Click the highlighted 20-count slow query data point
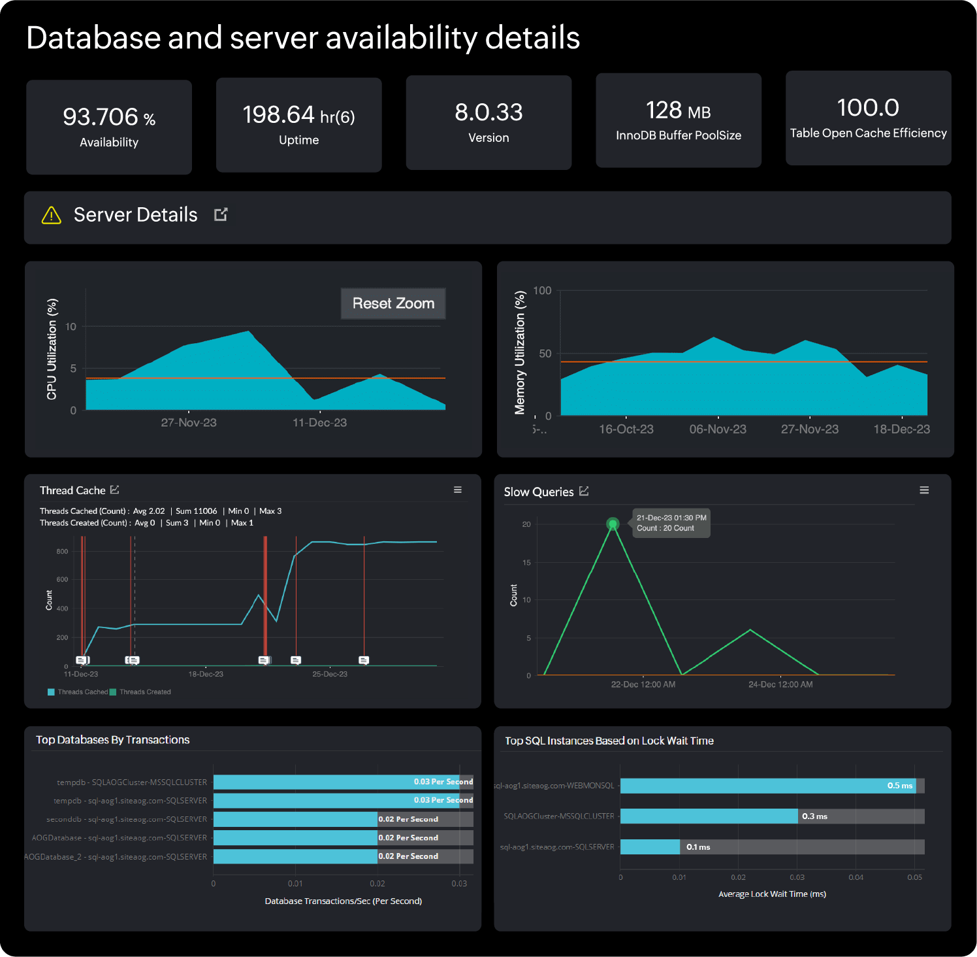The height and width of the screenshot is (957, 977). [x=613, y=524]
